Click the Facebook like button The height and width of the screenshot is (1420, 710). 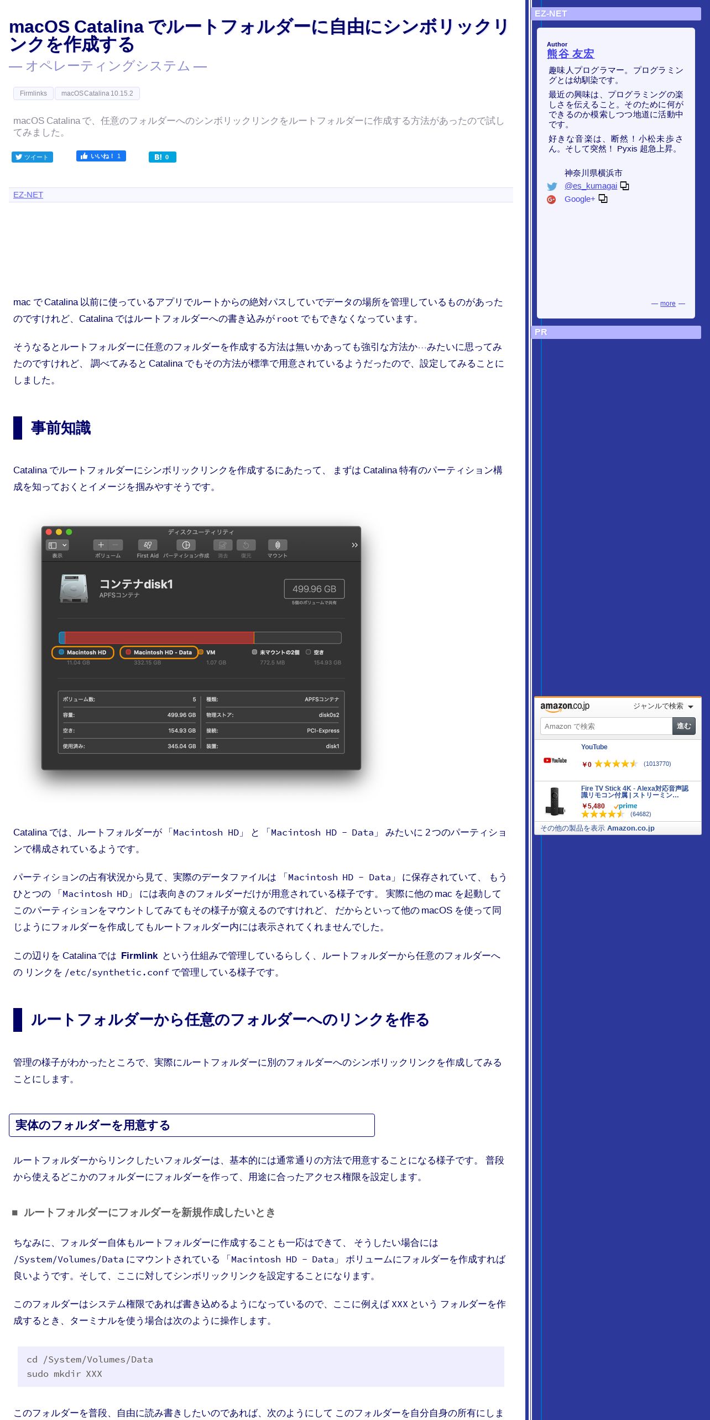click(101, 156)
